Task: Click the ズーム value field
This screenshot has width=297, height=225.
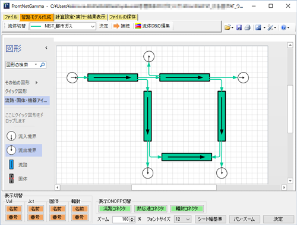Action: click(x=121, y=219)
